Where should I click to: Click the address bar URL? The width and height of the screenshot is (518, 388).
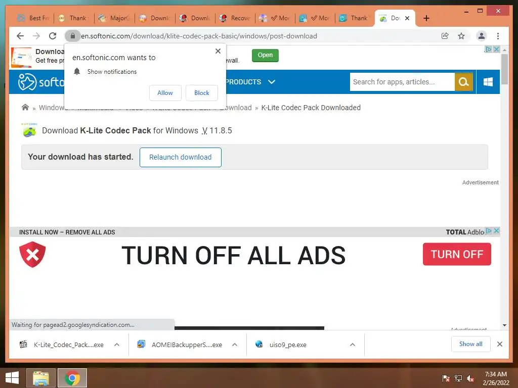(199, 36)
